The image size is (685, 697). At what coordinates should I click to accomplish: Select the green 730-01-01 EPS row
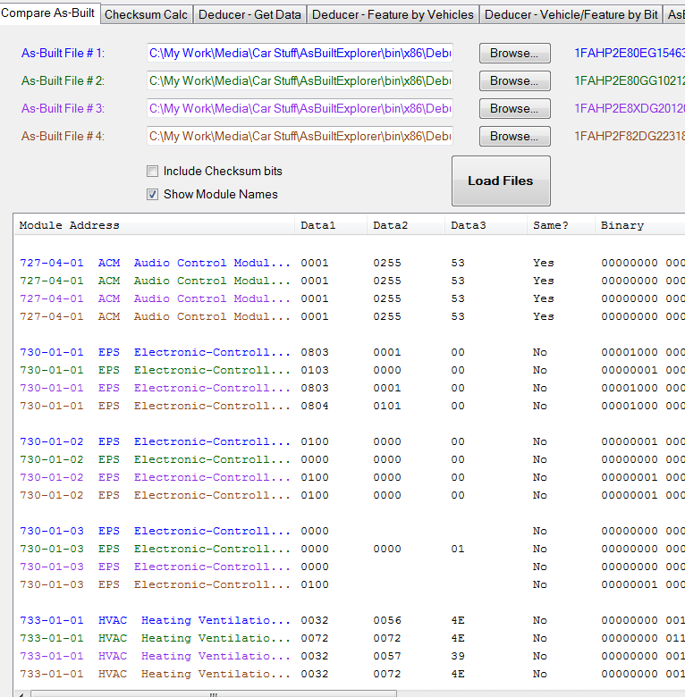click(351, 370)
